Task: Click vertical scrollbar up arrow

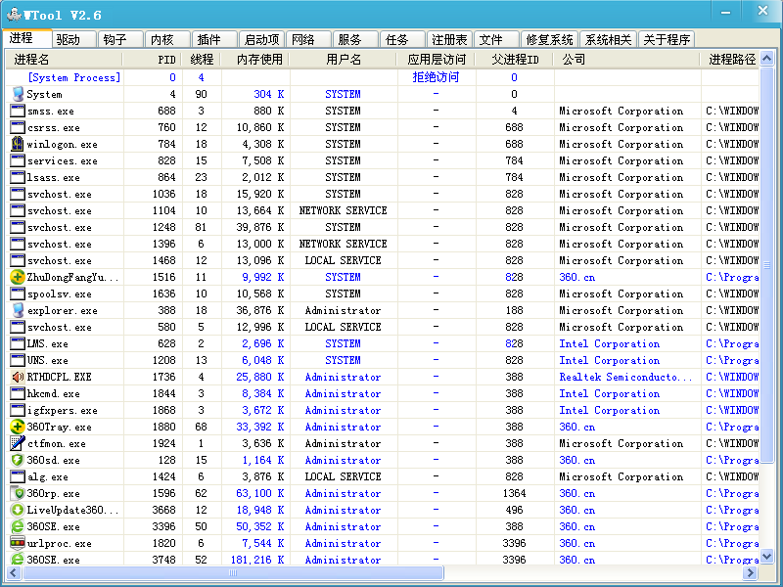Action: 767,59
